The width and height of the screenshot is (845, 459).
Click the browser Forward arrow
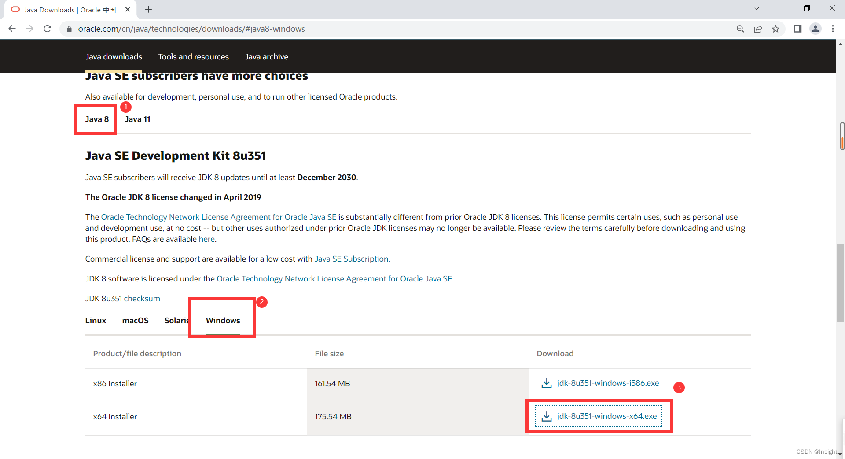click(x=29, y=29)
